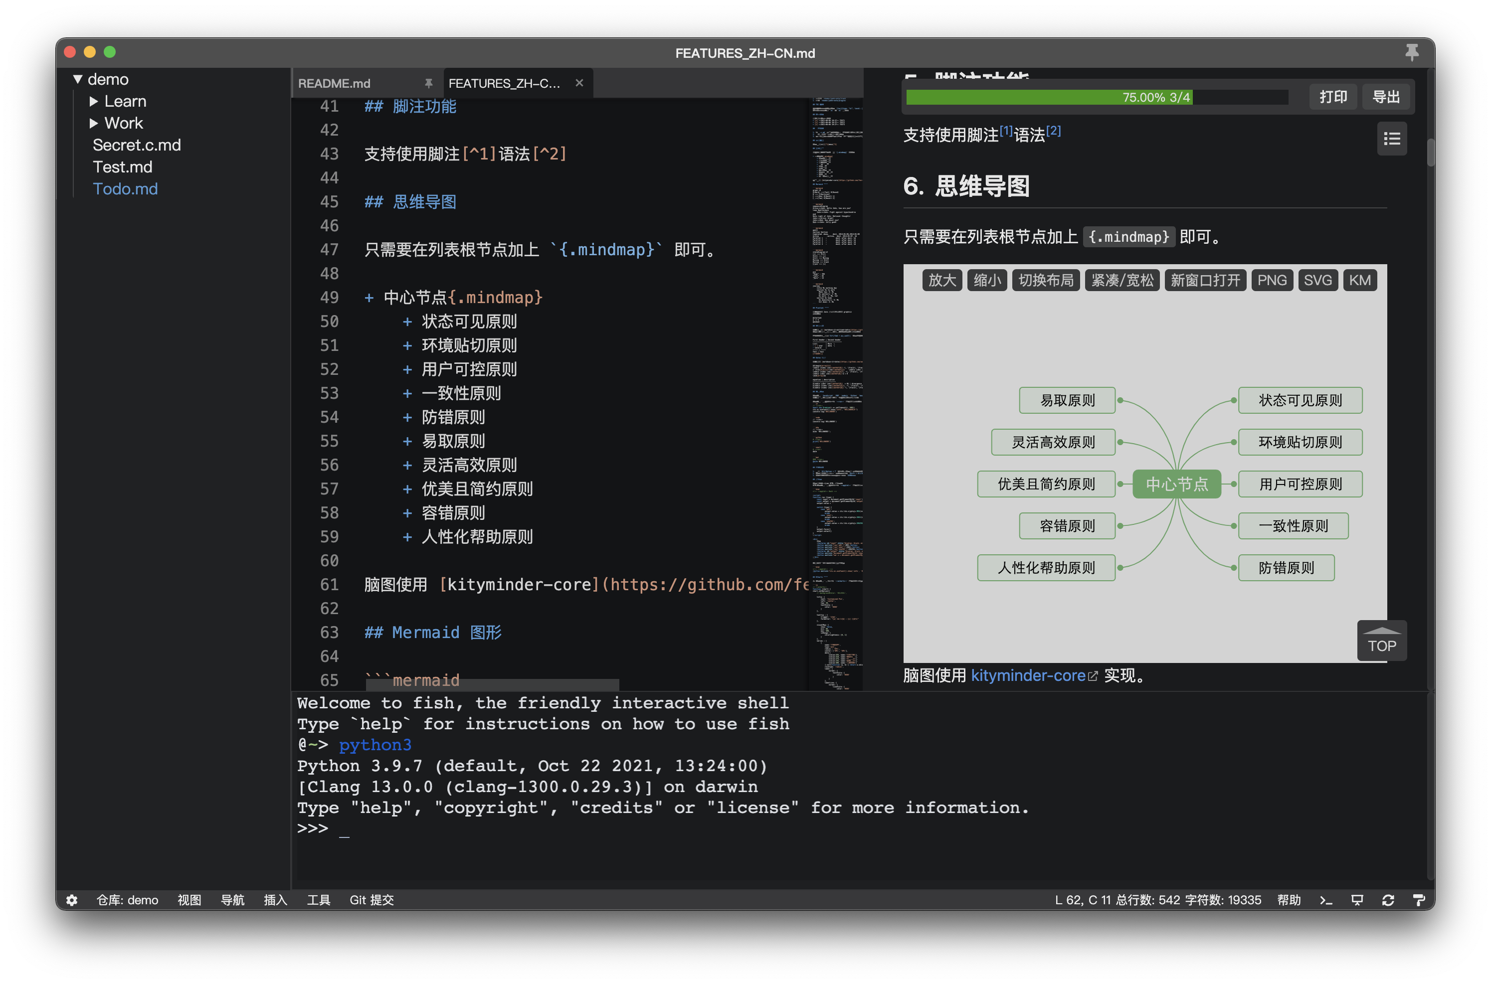Collapse the demo root folder
Screen dimensions: 1491x984
tap(78, 80)
